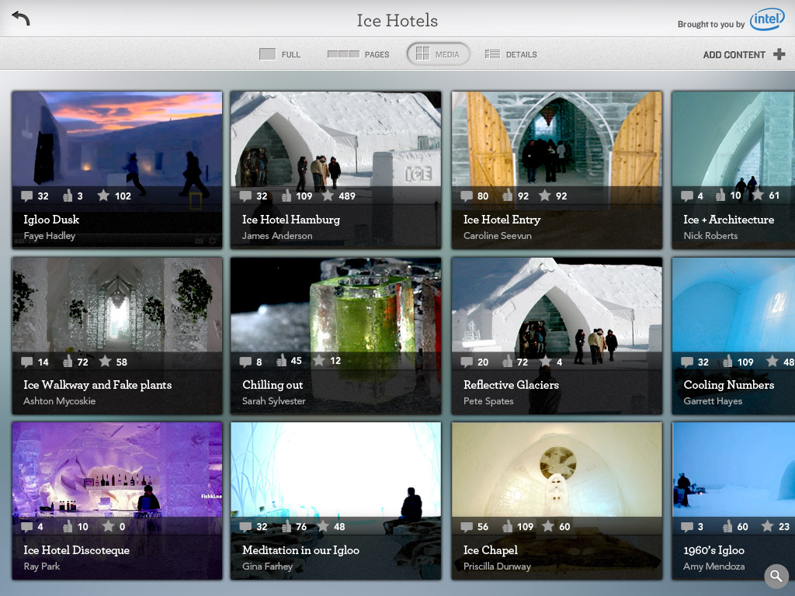Image resolution: width=795 pixels, height=596 pixels.
Task: Star Ice Walkway and Fake plants
Action: coord(105,361)
